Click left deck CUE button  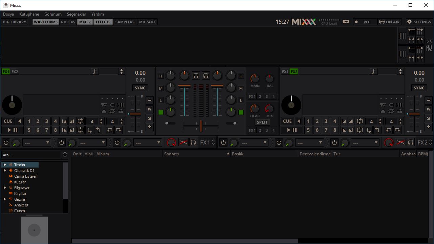pos(8,121)
